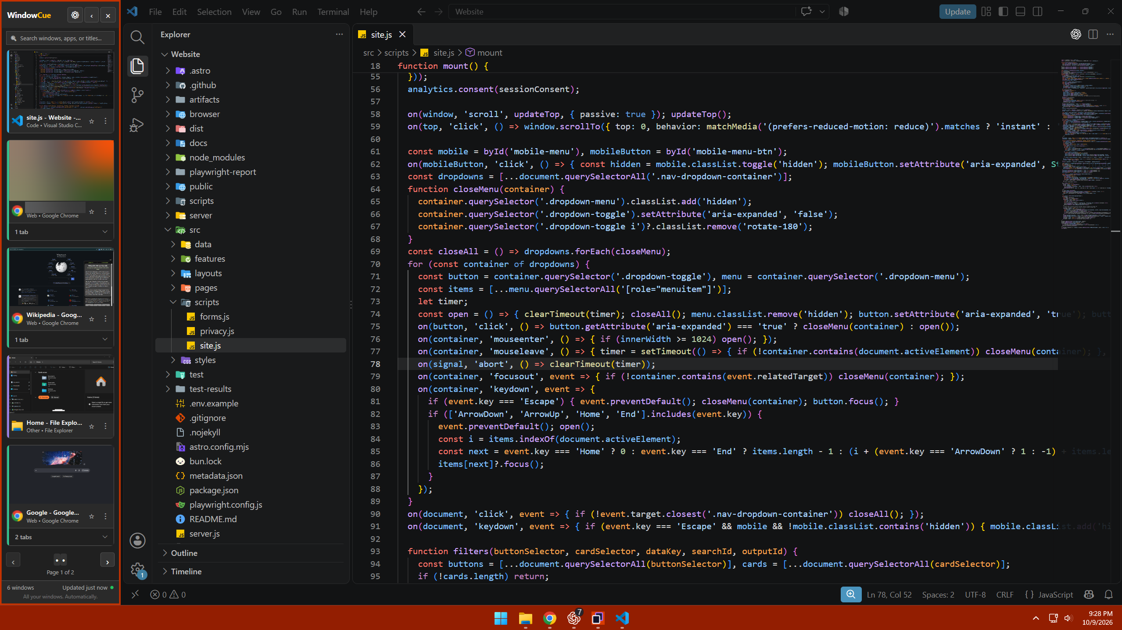
Task: Select the Explorer files icon
Action: [137, 66]
